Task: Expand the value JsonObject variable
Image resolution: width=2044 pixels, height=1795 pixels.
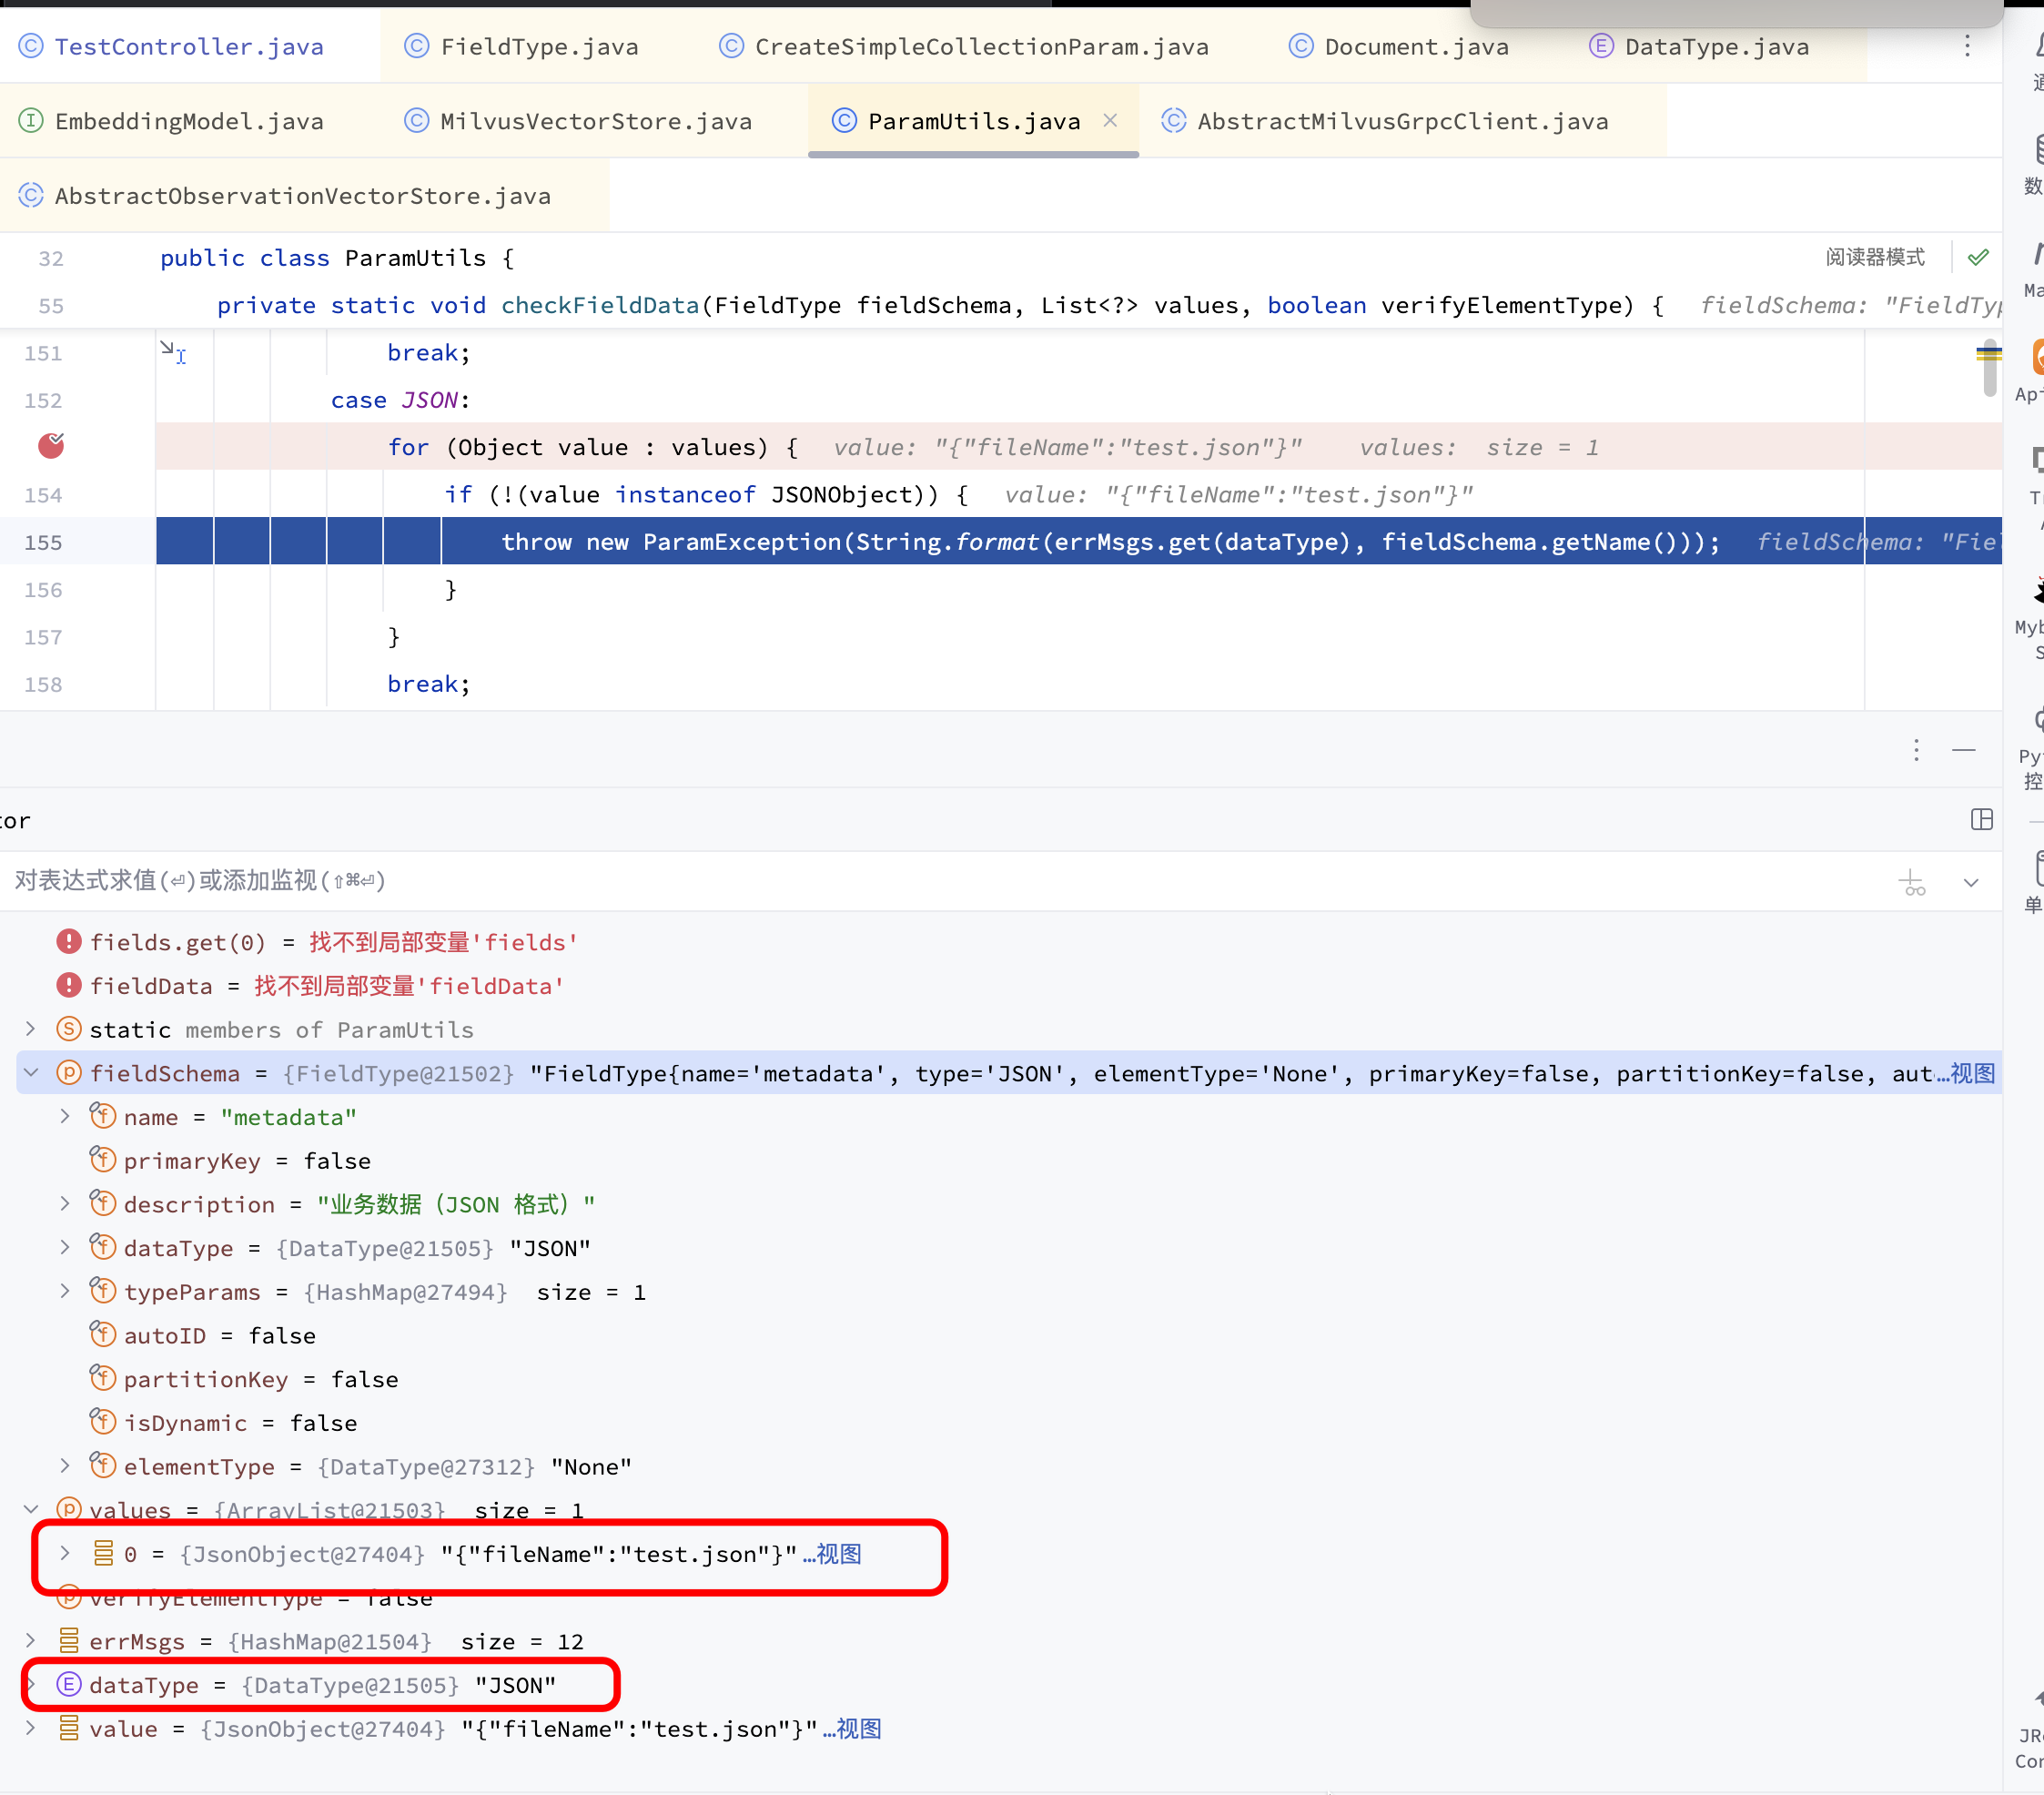Action: pyautogui.click(x=30, y=1729)
